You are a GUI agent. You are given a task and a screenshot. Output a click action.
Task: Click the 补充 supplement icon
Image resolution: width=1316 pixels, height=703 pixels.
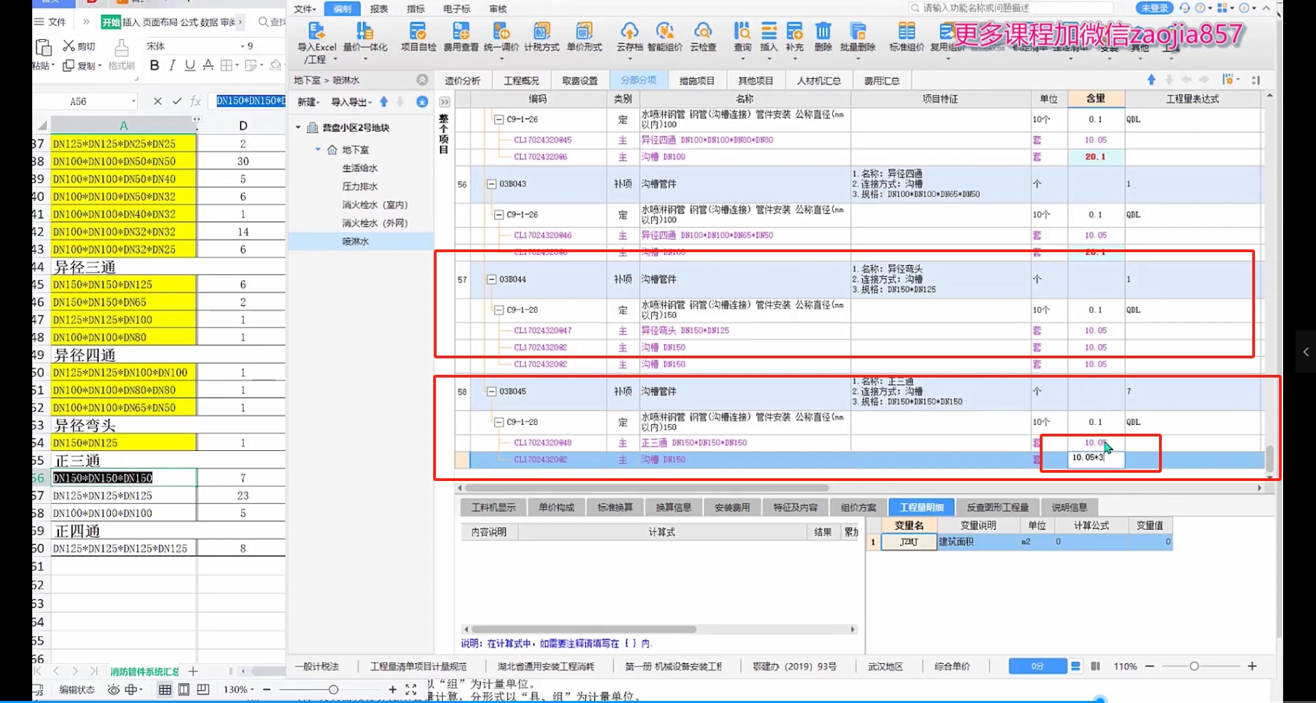tap(794, 32)
